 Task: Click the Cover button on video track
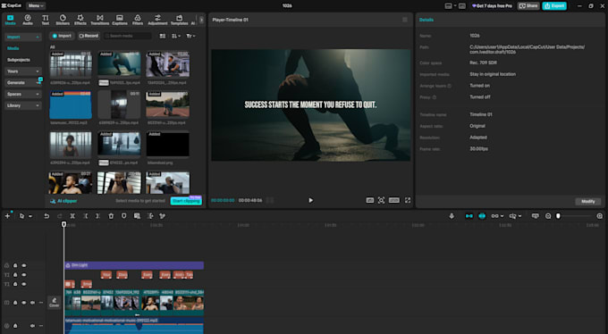click(54, 303)
